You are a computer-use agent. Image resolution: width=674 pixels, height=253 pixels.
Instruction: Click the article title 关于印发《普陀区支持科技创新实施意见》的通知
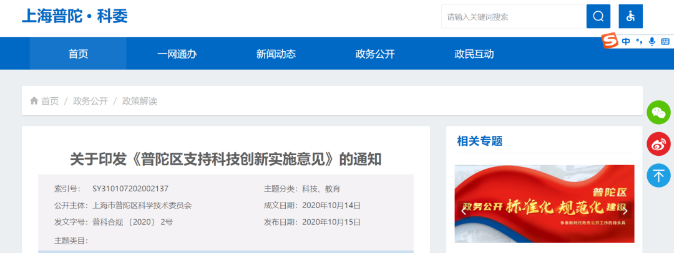click(226, 159)
